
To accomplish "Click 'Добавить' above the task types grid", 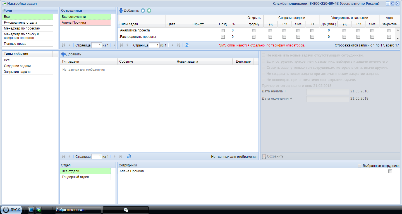I will [129, 11].
